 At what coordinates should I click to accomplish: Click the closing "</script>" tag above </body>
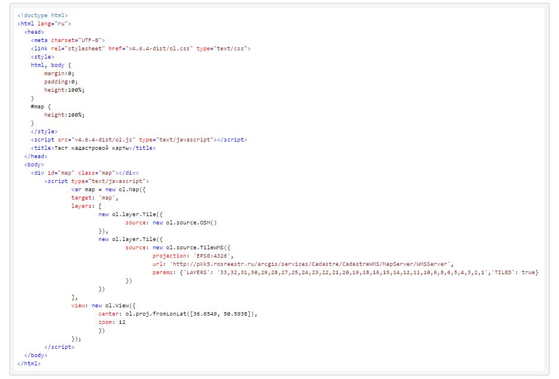(x=59, y=347)
